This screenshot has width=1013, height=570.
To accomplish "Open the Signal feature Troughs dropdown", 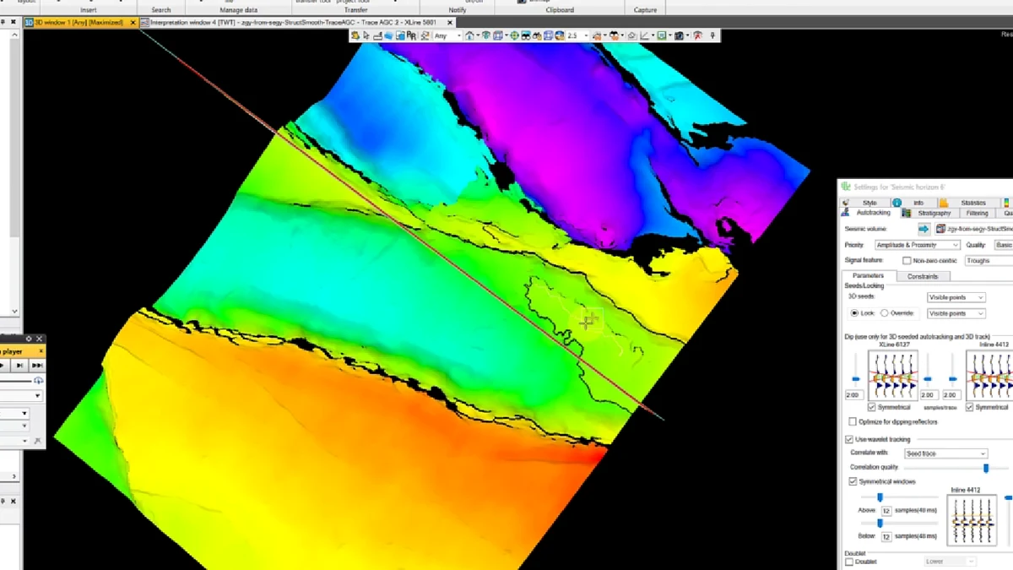I will coord(989,261).
